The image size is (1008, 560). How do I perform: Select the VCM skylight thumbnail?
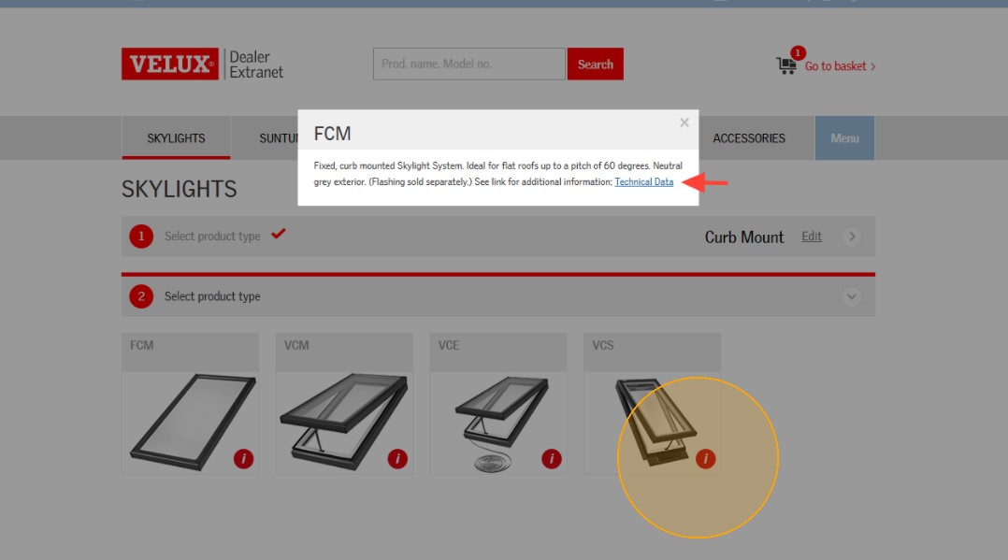(x=344, y=403)
